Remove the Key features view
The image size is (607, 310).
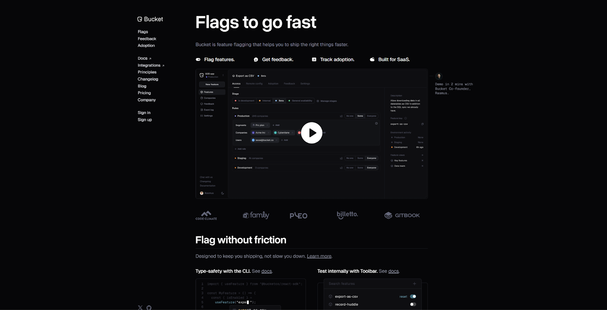pyautogui.click(x=422, y=161)
